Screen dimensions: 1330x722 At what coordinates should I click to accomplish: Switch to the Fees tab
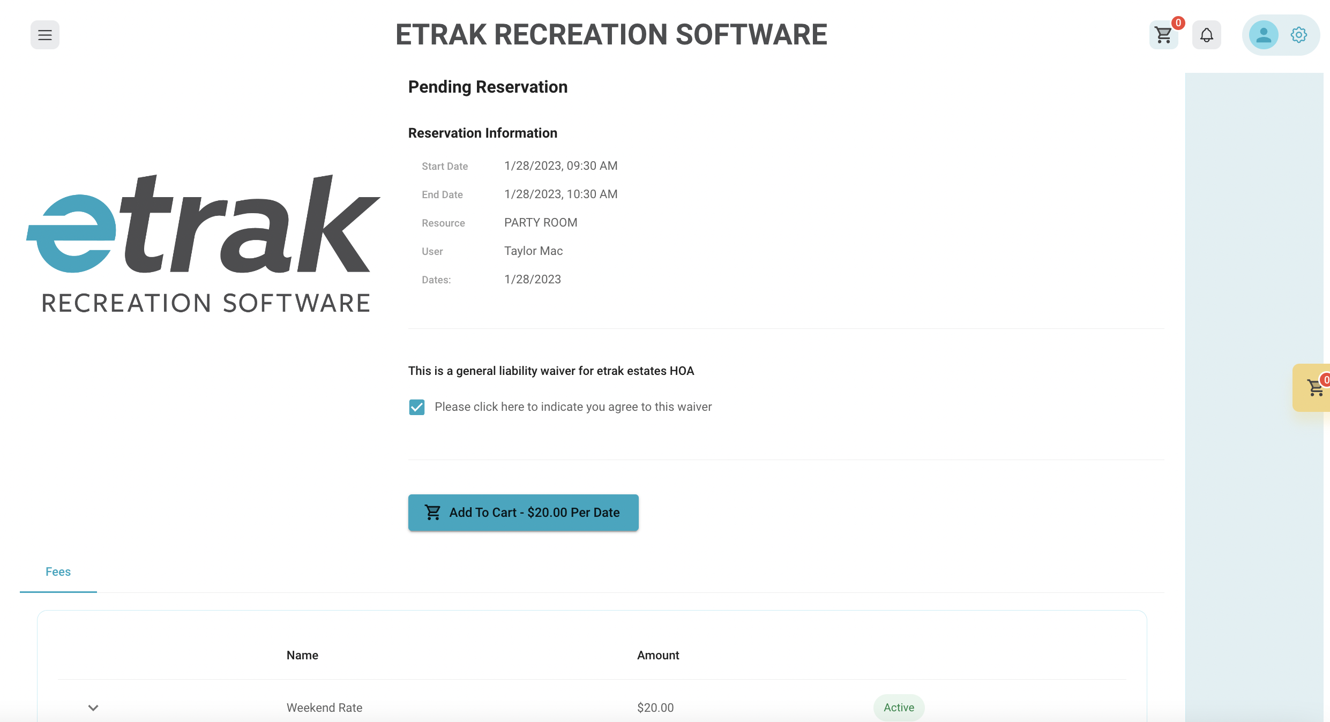click(x=58, y=572)
